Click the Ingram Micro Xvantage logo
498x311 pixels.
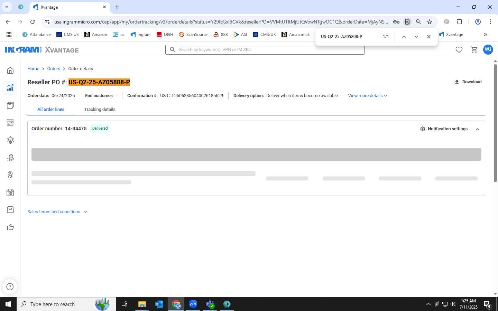(42, 50)
